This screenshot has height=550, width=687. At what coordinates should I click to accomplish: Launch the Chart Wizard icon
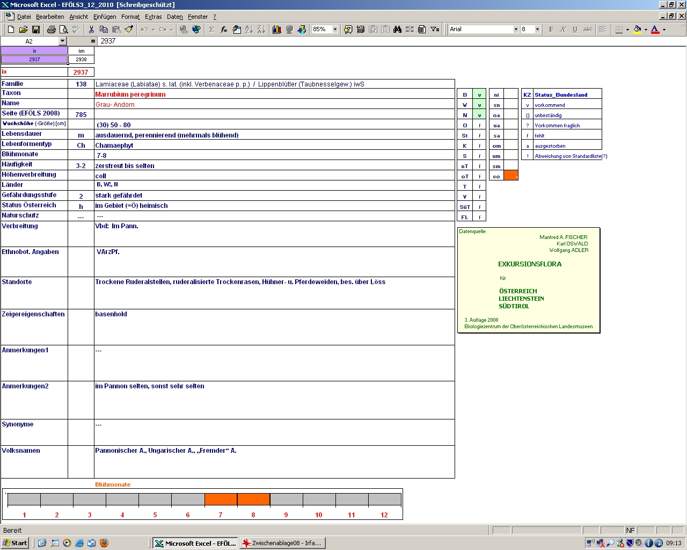(277, 30)
